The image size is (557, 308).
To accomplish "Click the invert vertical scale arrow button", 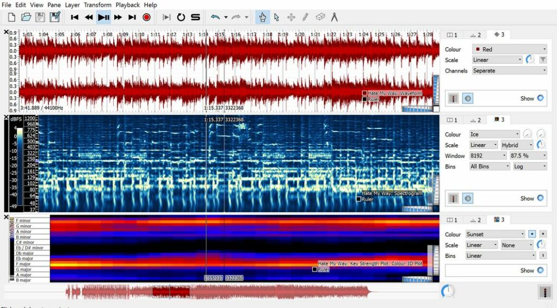I will [543, 255].
